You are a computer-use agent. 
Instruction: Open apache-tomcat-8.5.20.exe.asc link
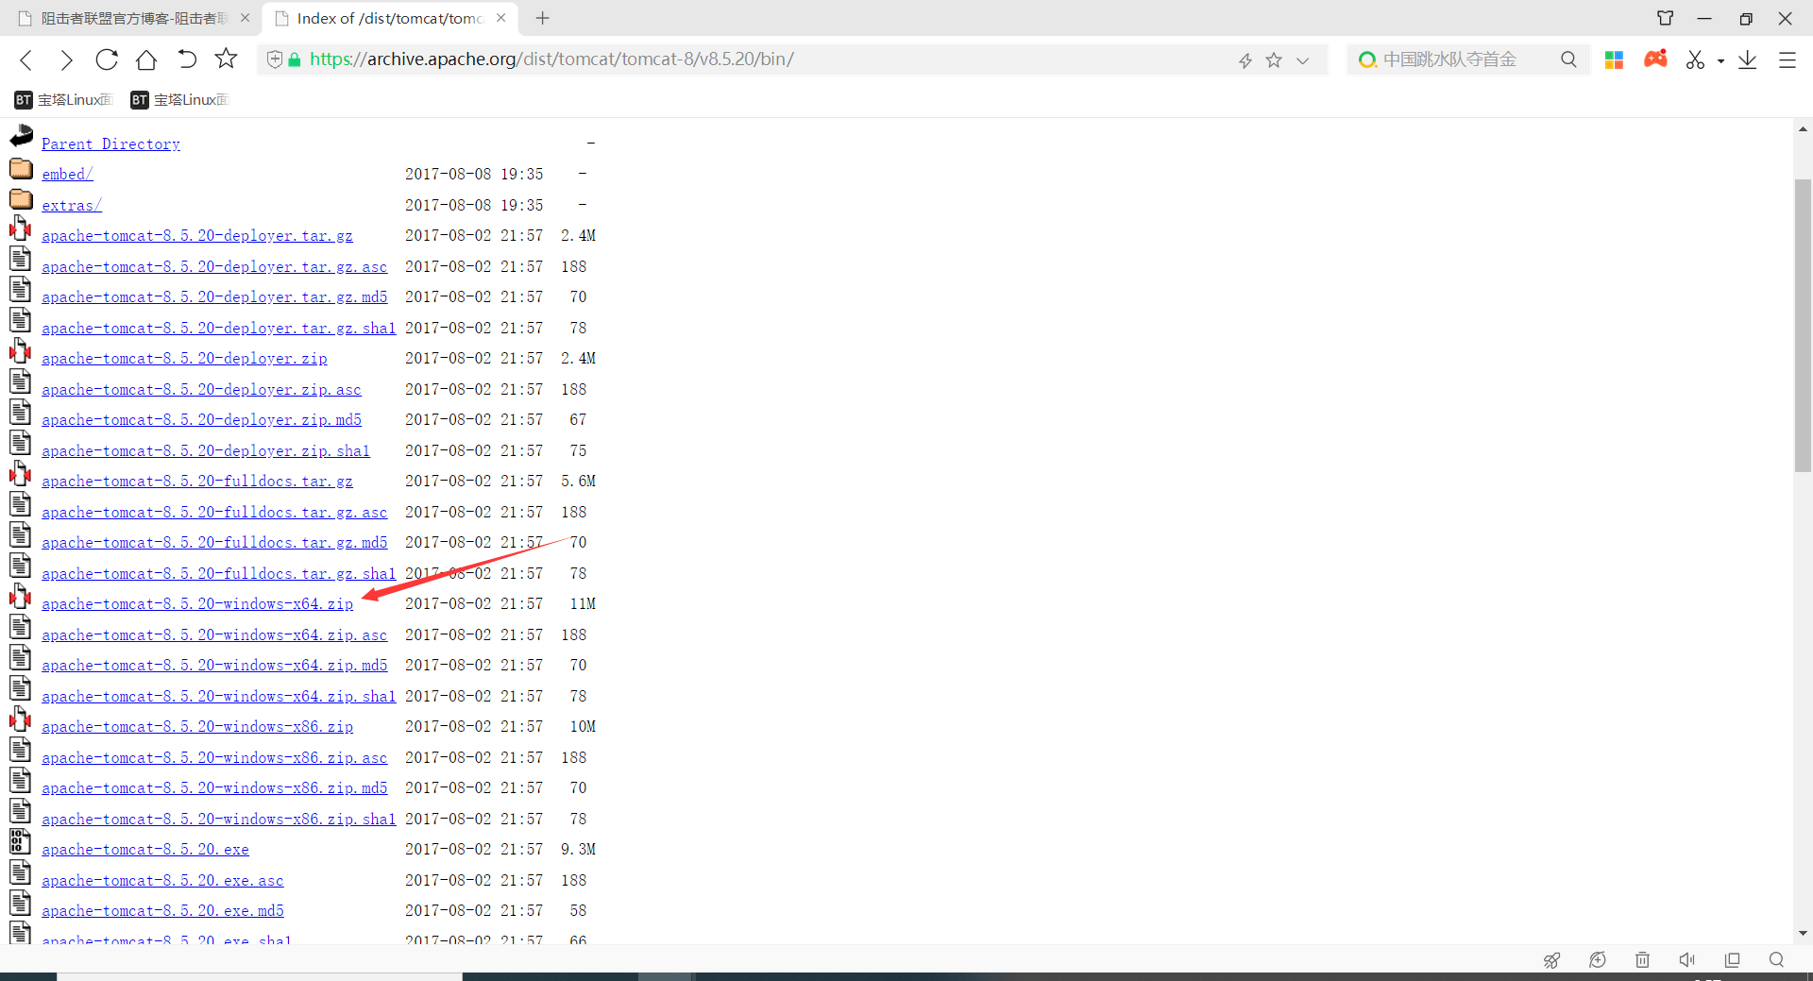pyautogui.click(x=162, y=880)
